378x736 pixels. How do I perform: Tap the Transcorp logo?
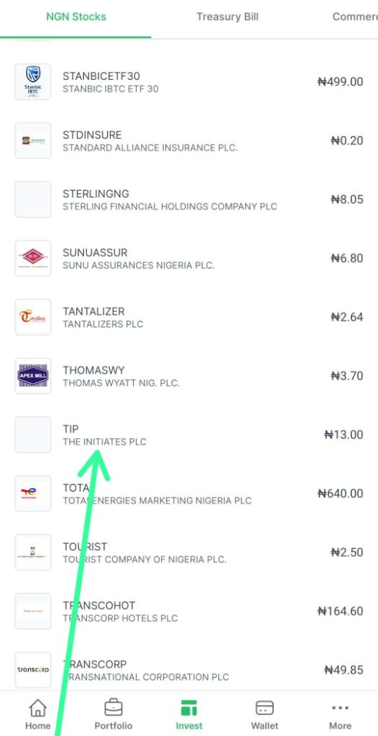[x=33, y=670]
